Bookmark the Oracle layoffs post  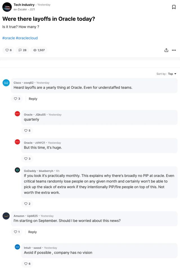click(174, 7)
